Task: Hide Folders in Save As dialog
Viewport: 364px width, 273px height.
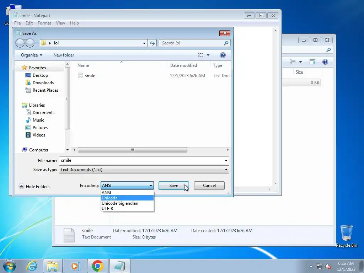Action: pos(34,186)
